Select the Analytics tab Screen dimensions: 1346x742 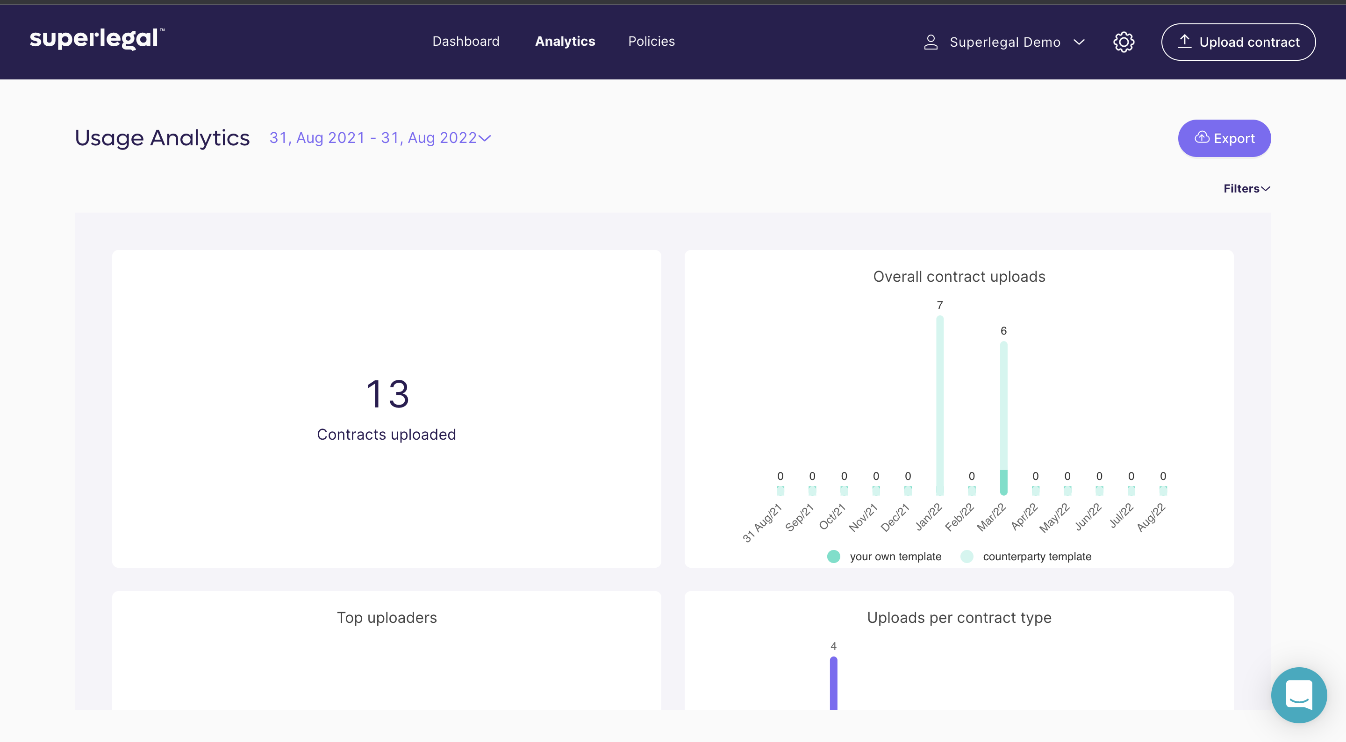564,40
